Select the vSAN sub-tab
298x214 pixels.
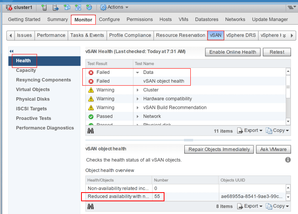point(216,35)
